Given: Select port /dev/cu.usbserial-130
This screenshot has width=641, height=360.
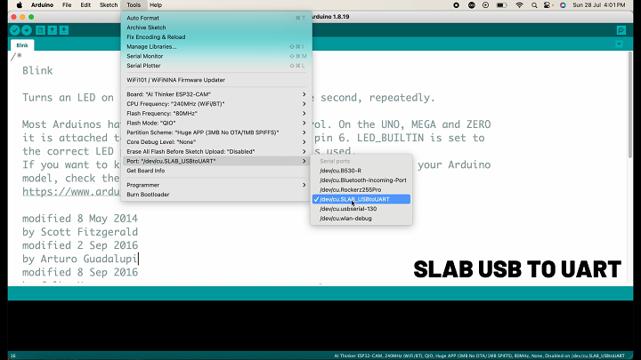Looking at the screenshot, I should pyautogui.click(x=361, y=209).
